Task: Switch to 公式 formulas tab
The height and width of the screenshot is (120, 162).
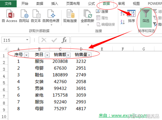Action: point(92,4)
